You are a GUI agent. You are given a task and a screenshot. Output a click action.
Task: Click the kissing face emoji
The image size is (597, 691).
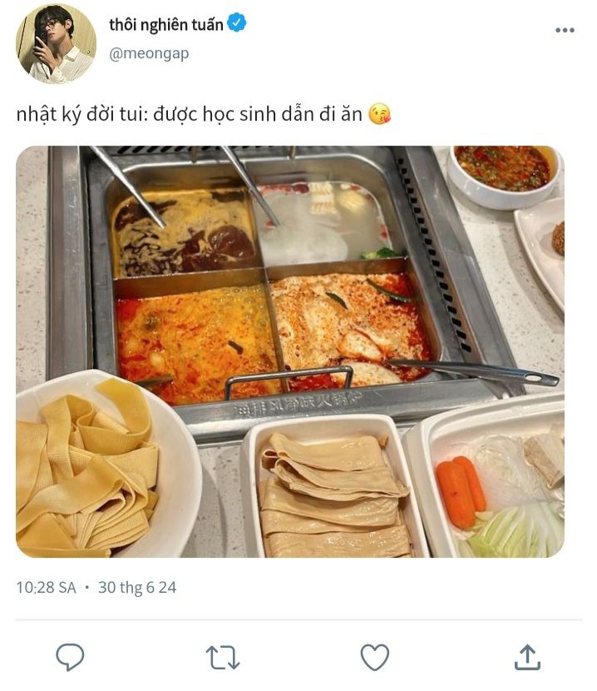(x=379, y=114)
